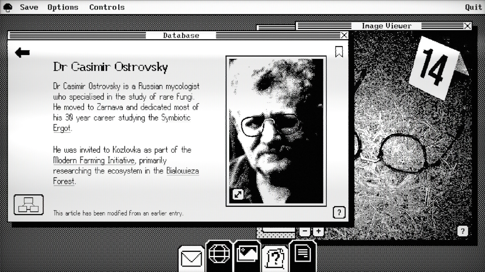Follow the Bialowieza Forest link
The image size is (485, 272).
click(x=182, y=171)
